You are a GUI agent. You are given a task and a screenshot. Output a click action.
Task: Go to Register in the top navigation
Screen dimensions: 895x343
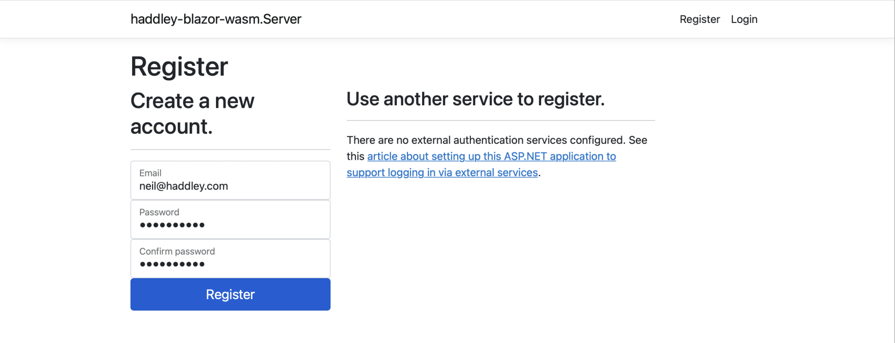pyautogui.click(x=700, y=19)
